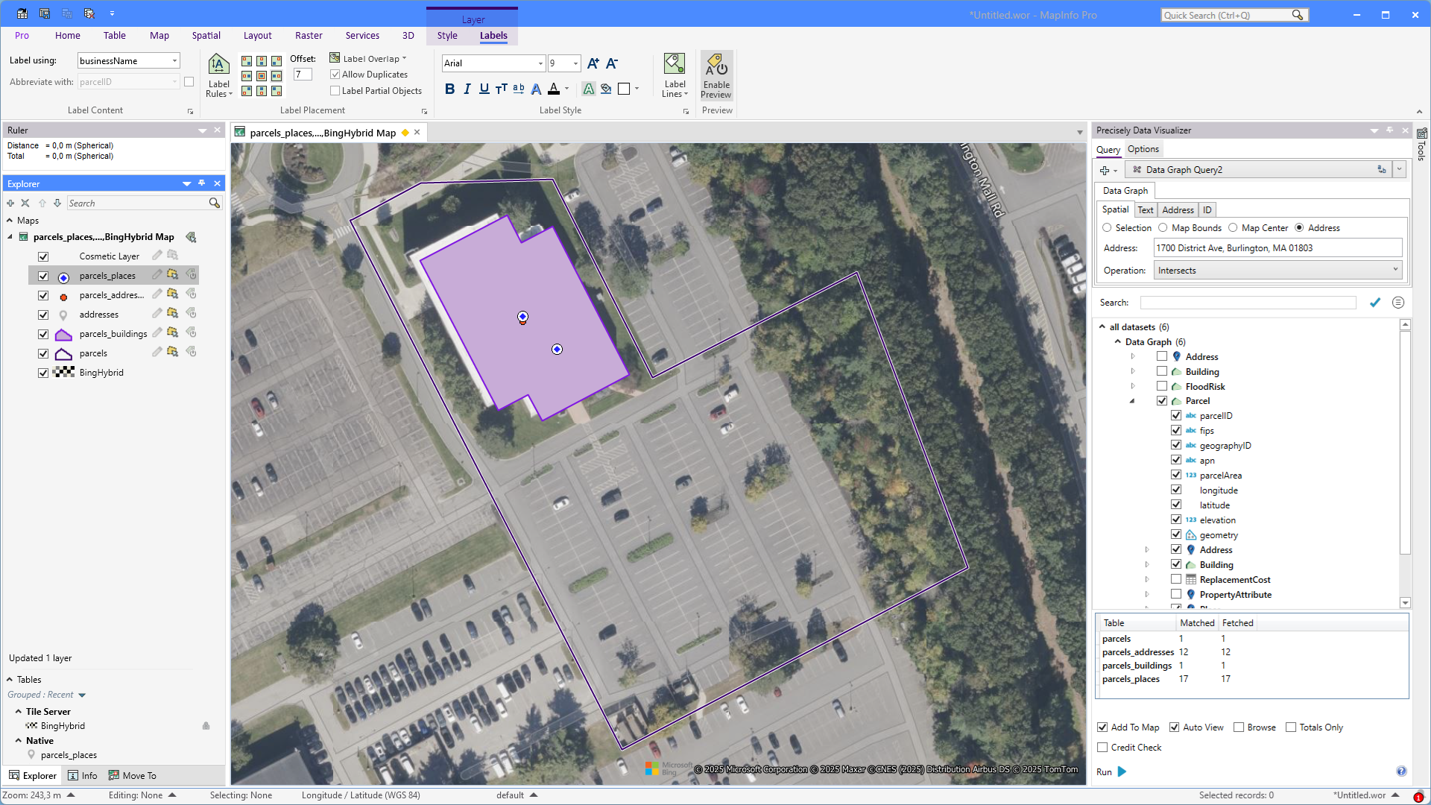Screen dimensions: 1431x805
Task: Select the Map Bounds radio option
Action: click(x=1163, y=228)
